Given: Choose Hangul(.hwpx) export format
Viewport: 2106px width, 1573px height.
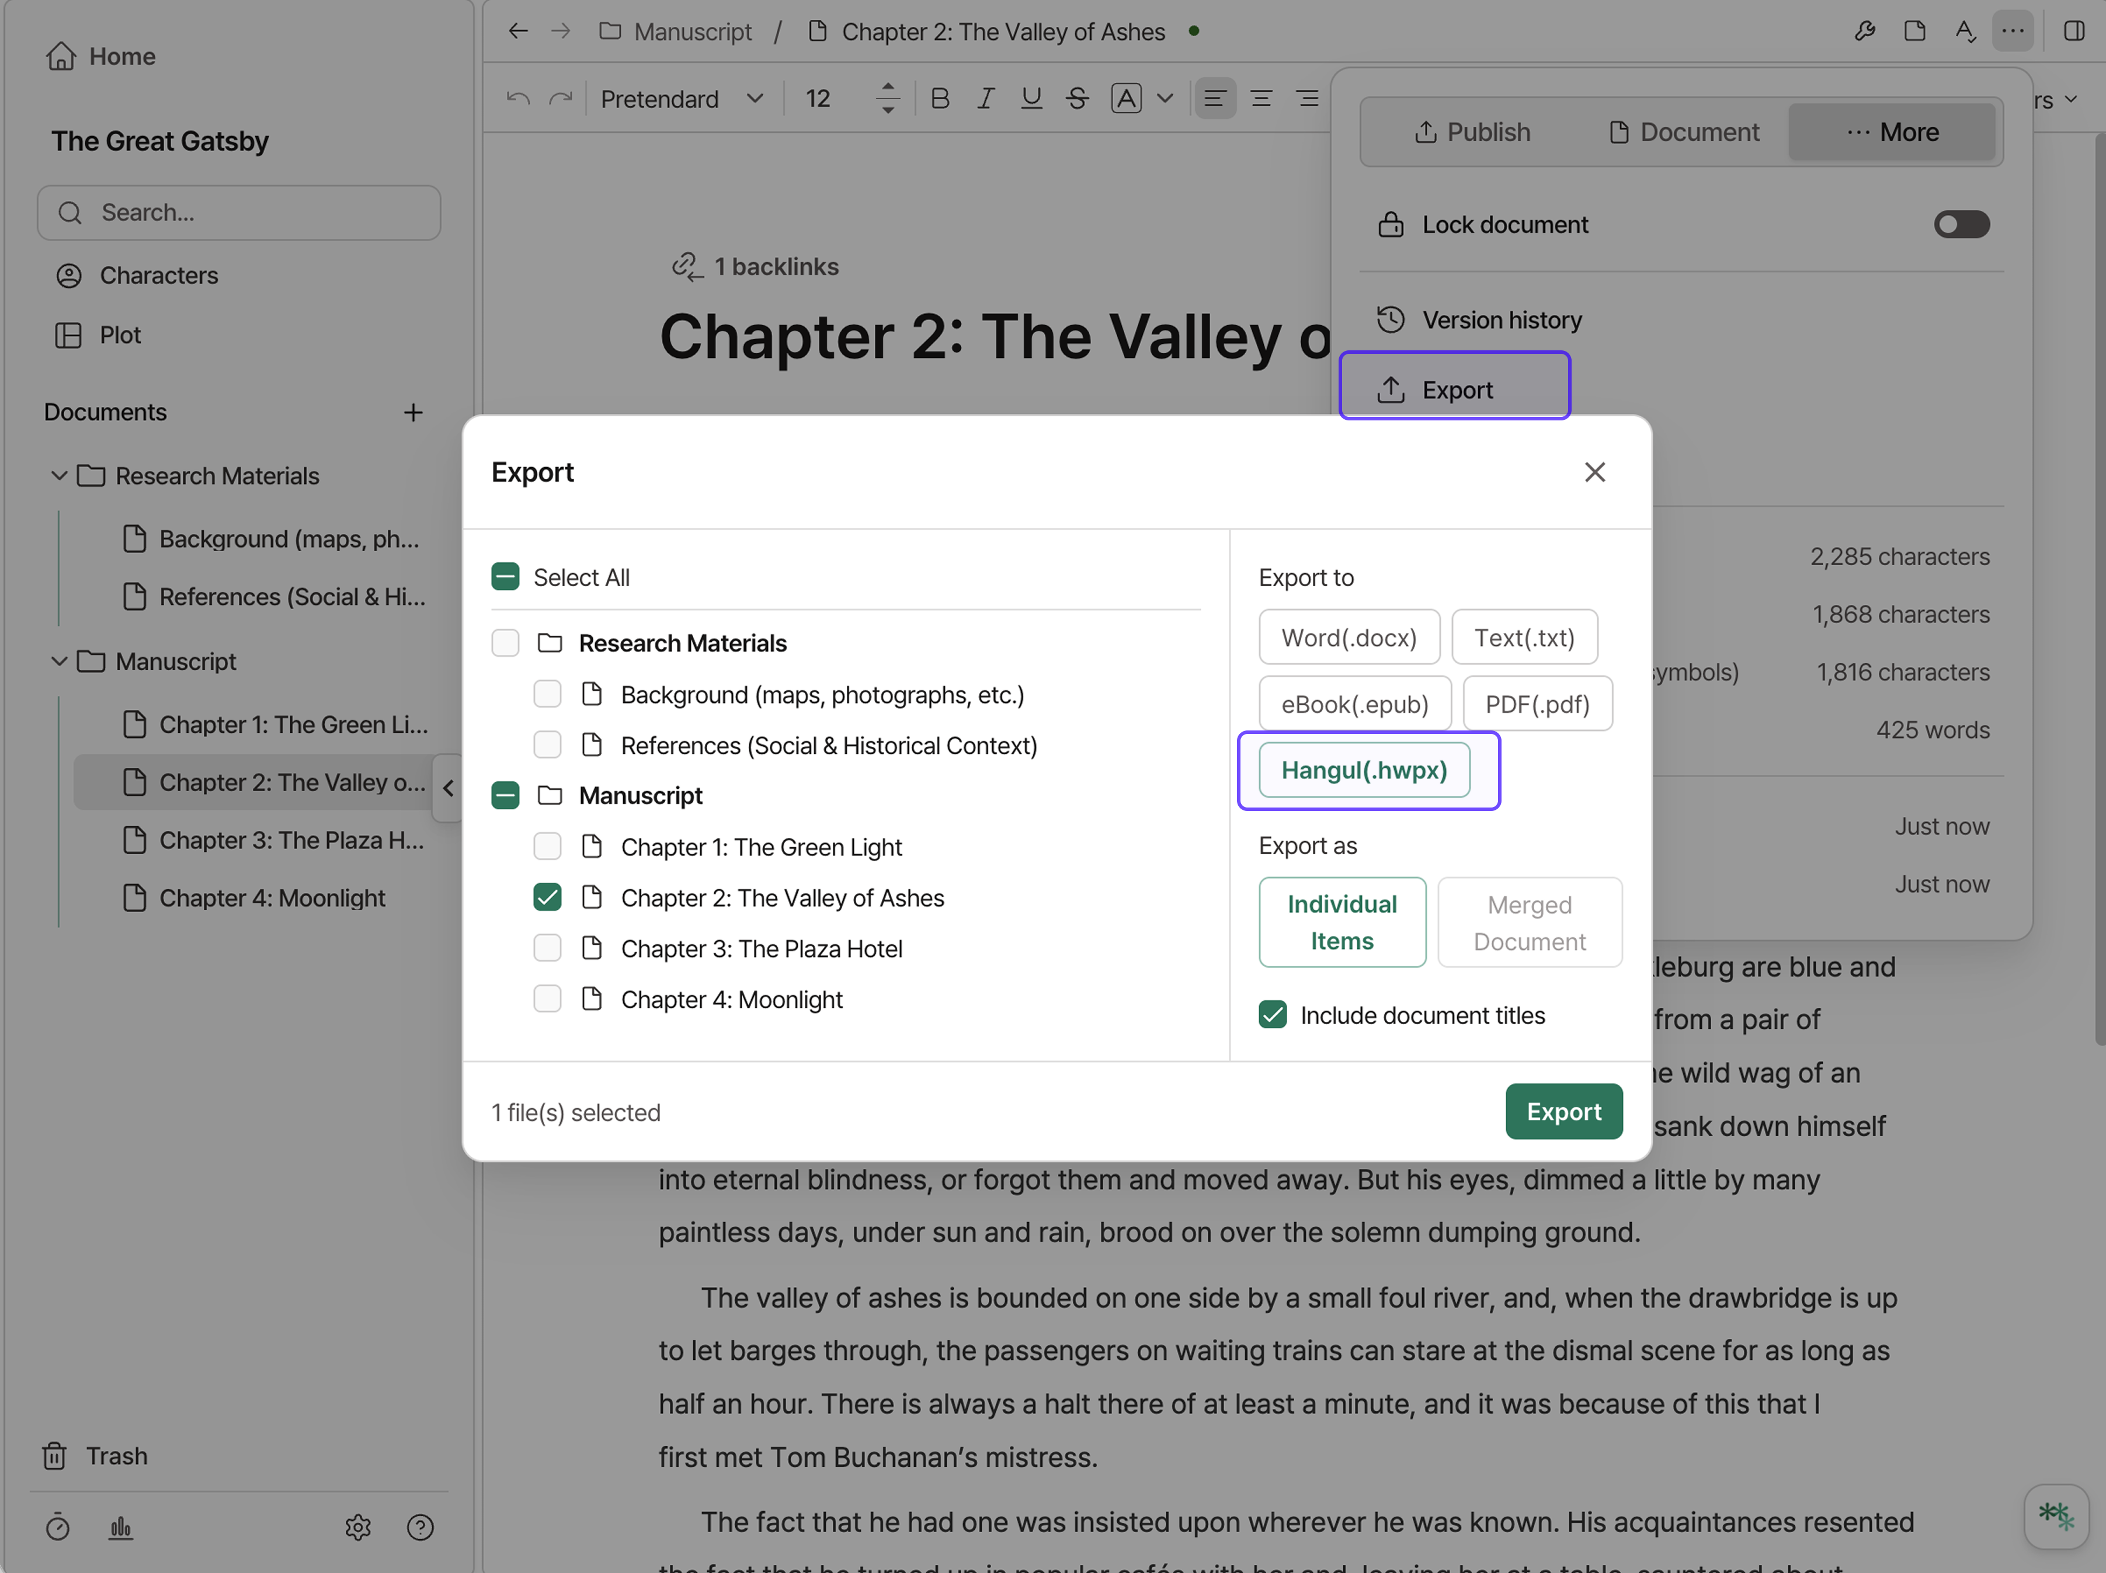Looking at the screenshot, I should [x=1363, y=769].
